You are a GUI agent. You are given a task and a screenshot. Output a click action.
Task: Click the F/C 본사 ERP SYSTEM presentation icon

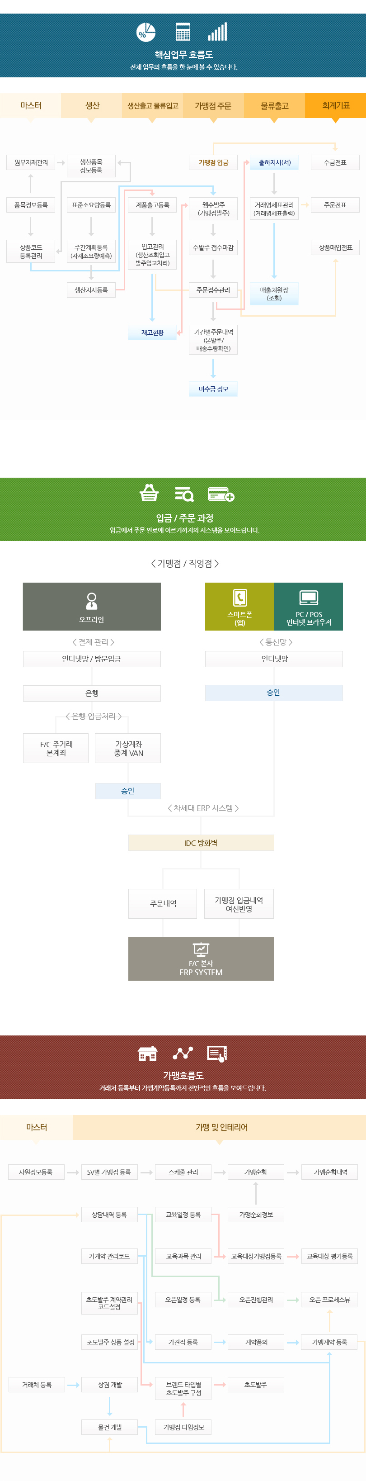[x=201, y=949]
